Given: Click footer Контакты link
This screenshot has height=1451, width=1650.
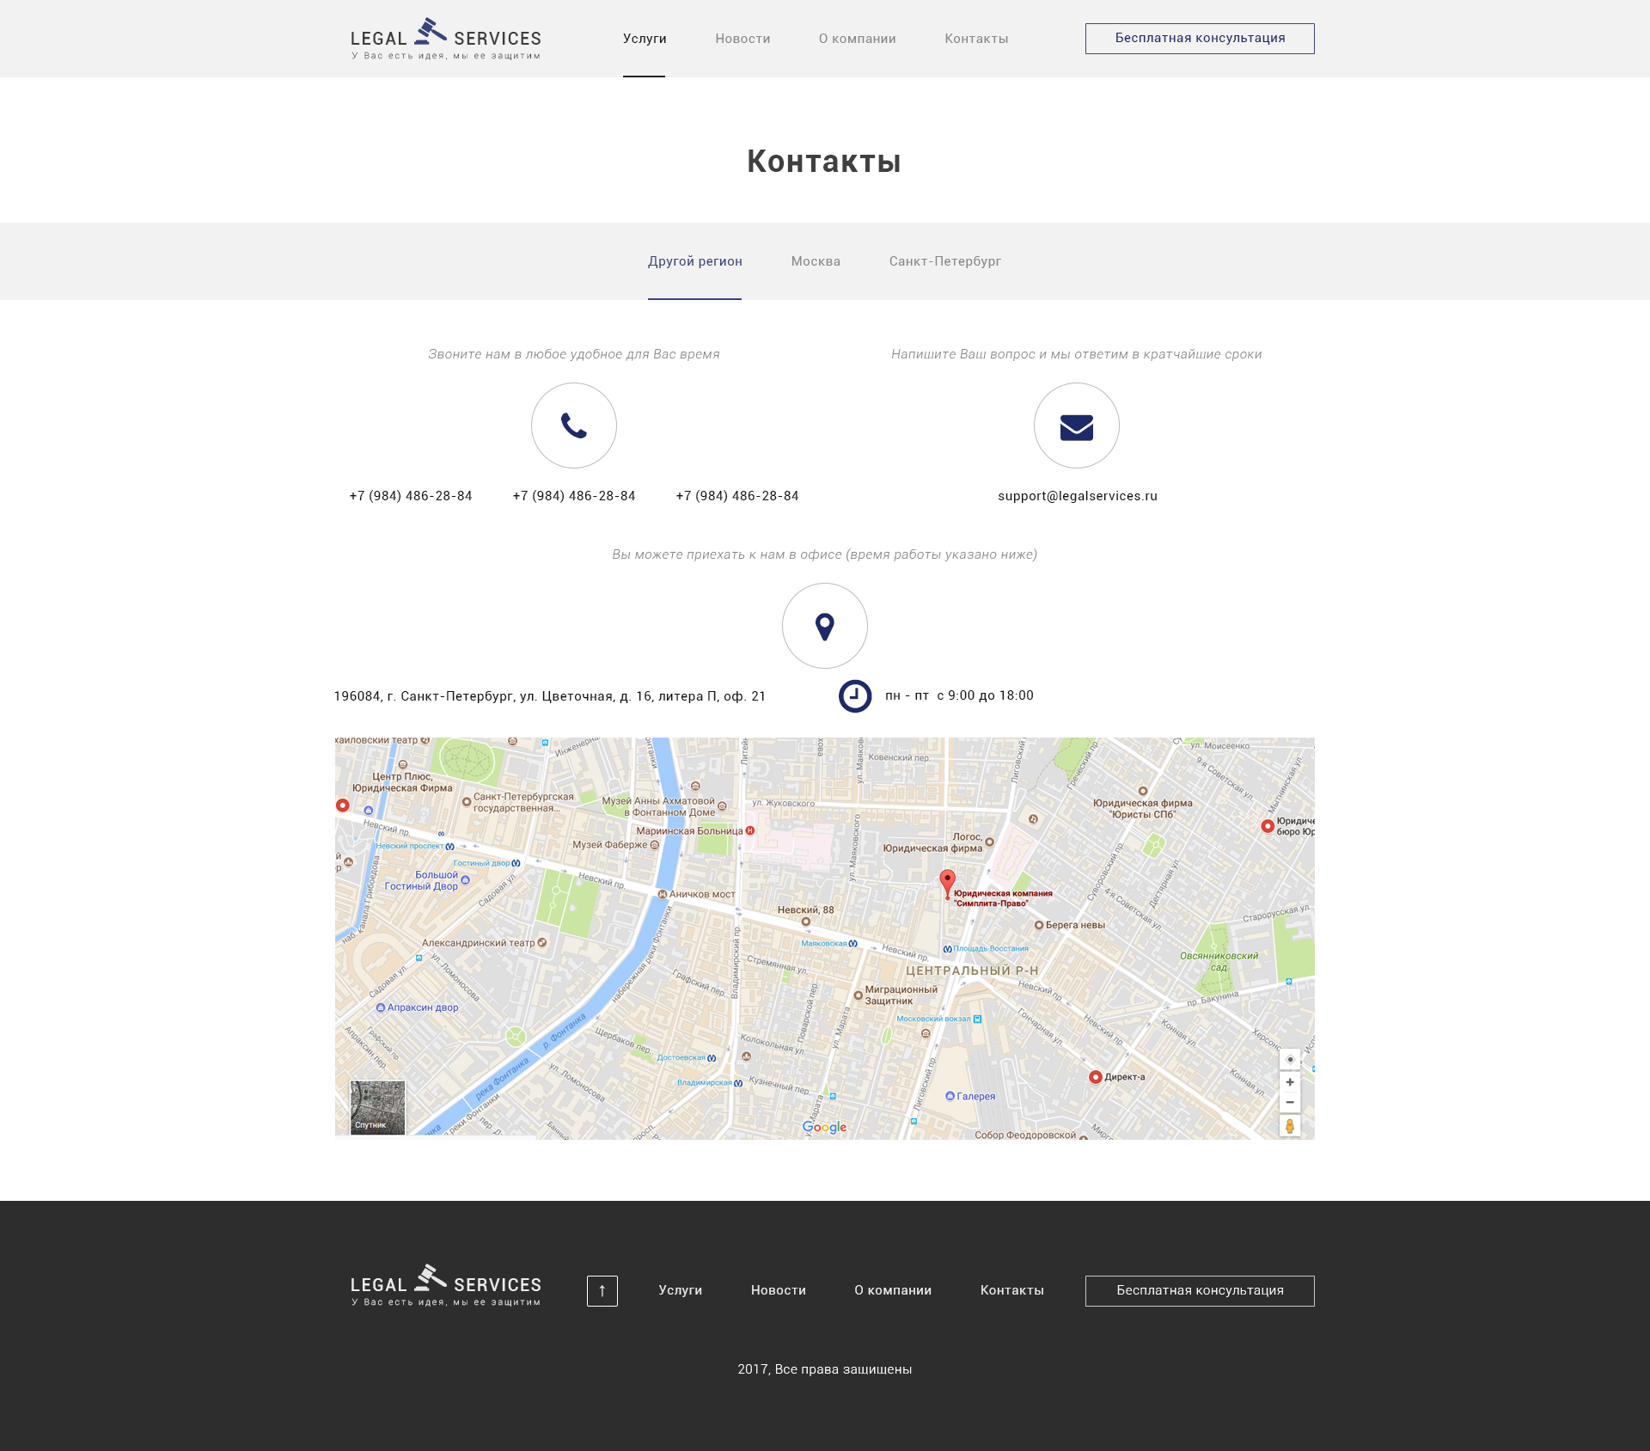Looking at the screenshot, I should point(1012,1290).
